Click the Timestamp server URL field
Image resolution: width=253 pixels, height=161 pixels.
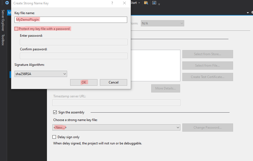pyautogui.click(x=117, y=103)
